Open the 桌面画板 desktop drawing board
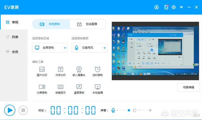The height and width of the screenshot is (120, 202). 79,89
